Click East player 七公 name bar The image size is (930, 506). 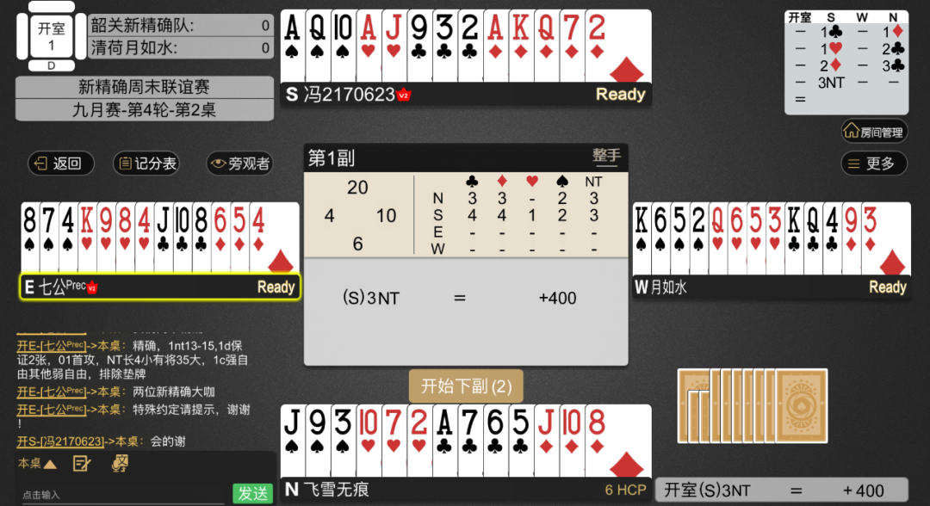[159, 287]
